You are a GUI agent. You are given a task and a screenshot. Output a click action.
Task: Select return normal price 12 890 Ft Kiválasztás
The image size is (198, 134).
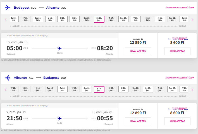(138, 121)
